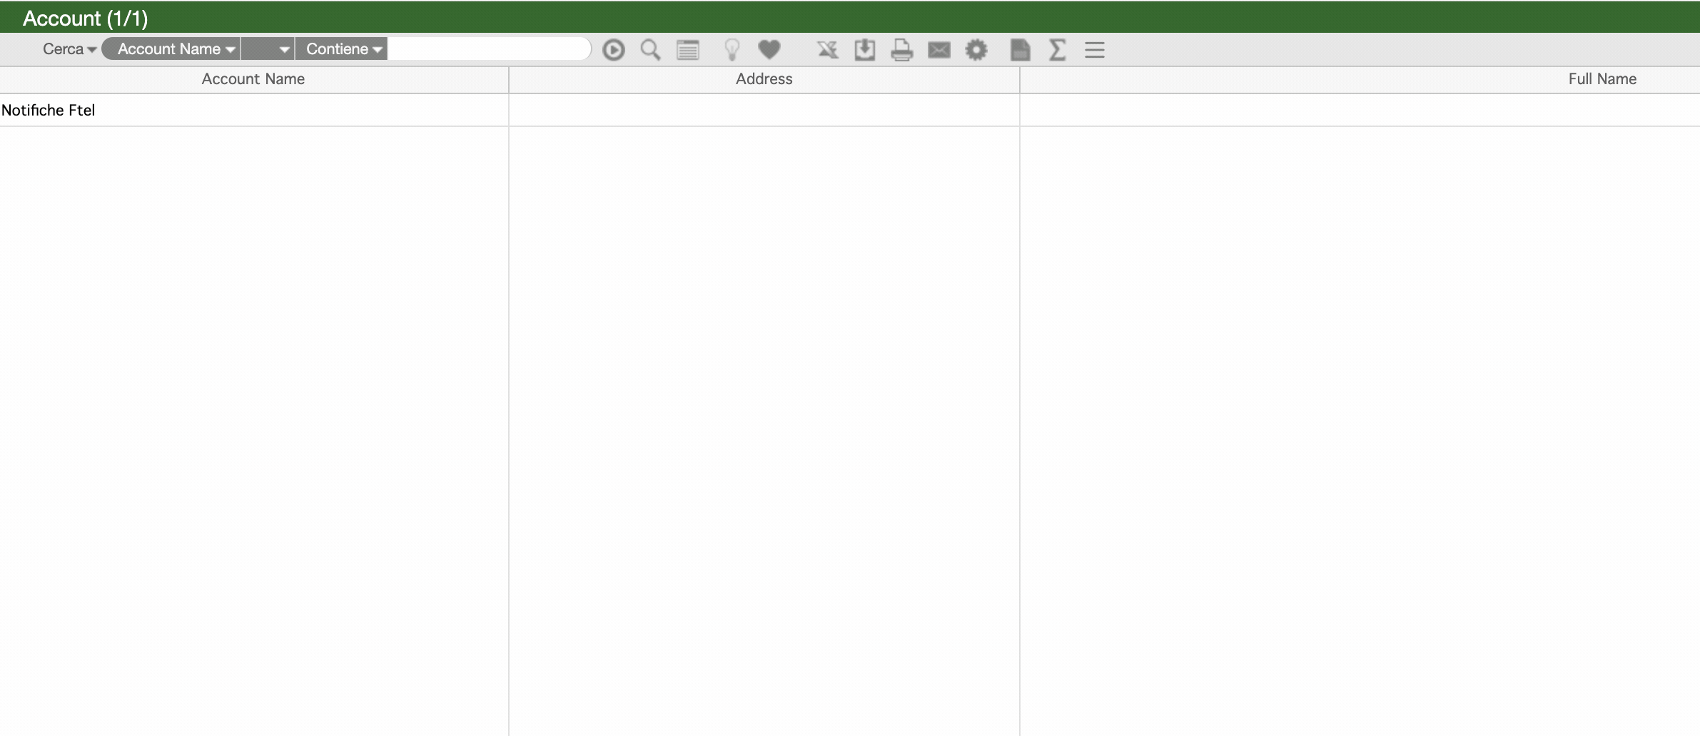Sort by the Account Name column header
The width and height of the screenshot is (1700, 736).
(x=253, y=79)
